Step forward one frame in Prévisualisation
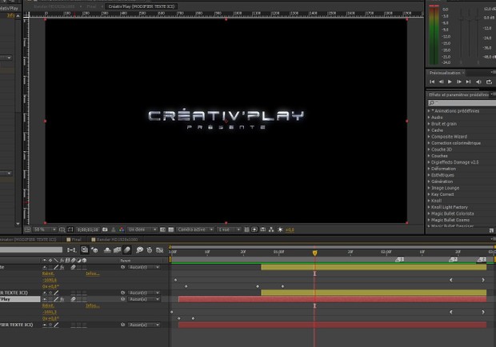Screen dimensions: 496x347 point(458,82)
